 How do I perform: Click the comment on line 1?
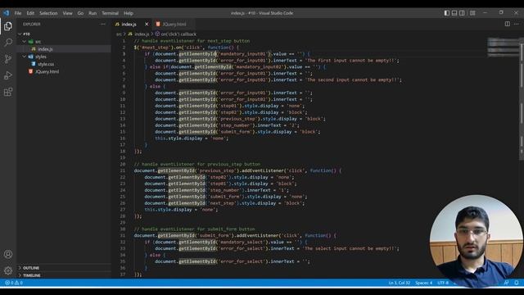pos(192,41)
